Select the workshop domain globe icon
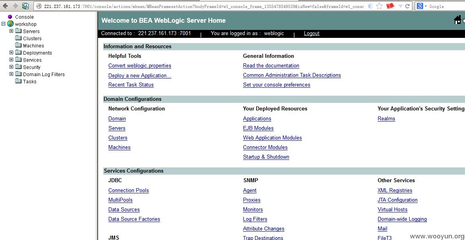 pos(10,24)
